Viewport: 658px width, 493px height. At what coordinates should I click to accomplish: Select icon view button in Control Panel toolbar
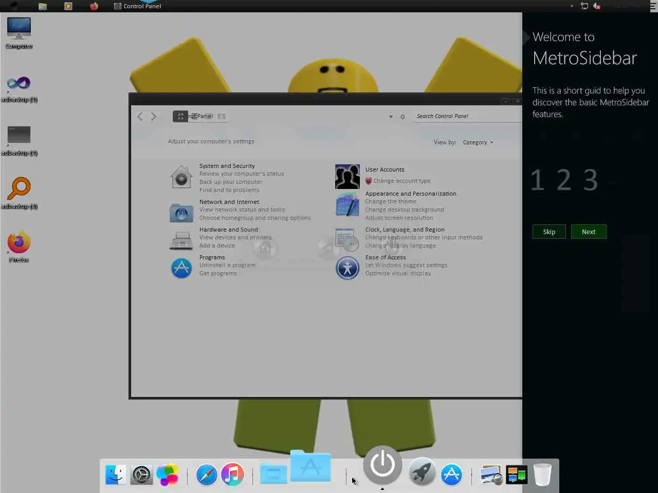180,117
